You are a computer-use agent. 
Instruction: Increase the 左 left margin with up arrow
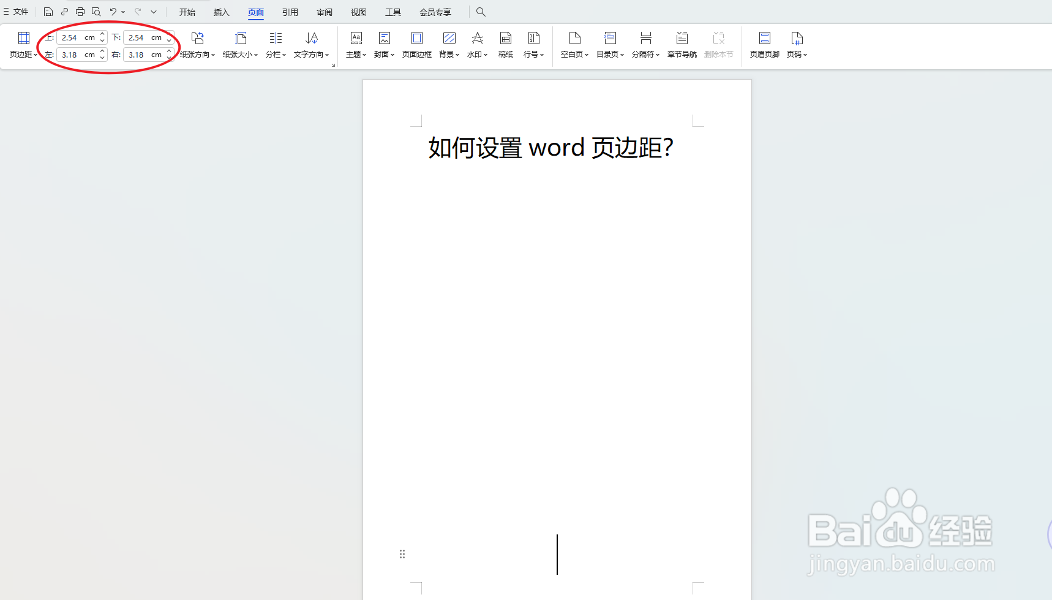(102, 51)
